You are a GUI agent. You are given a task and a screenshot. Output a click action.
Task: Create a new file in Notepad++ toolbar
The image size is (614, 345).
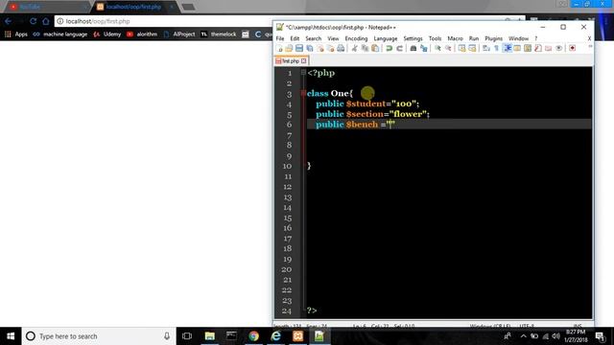(279, 48)
